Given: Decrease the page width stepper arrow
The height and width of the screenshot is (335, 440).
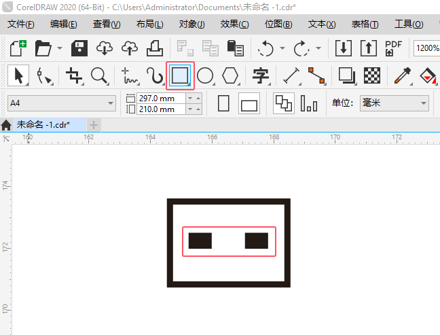Looking at the screenshot, I should coord(190,99).
